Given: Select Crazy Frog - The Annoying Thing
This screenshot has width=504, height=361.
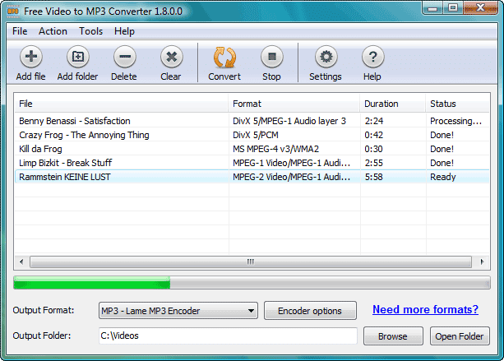Looking at the screenshot, I should pyautogui.click(x=252, y=135).
